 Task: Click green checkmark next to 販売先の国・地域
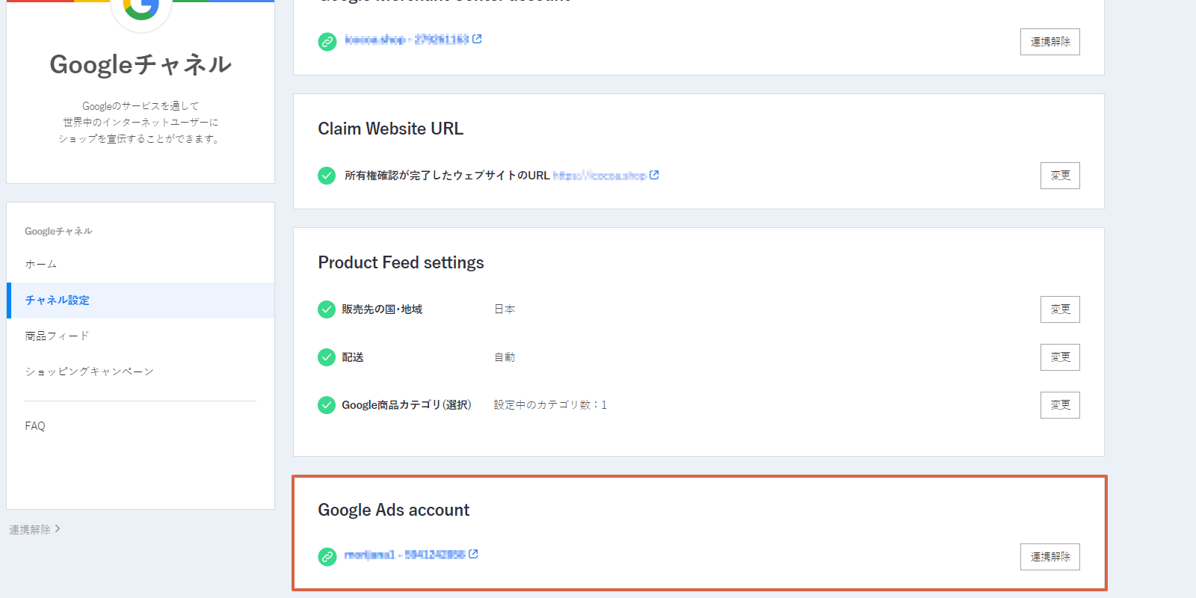[x=327, y=309]
